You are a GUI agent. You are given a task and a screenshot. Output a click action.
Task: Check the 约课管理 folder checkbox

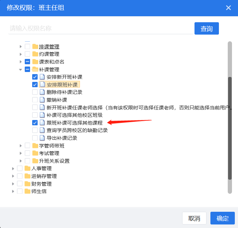tap(27, 54)
